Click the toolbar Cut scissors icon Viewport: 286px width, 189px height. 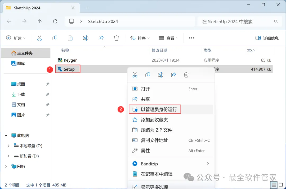pos(39,38)
